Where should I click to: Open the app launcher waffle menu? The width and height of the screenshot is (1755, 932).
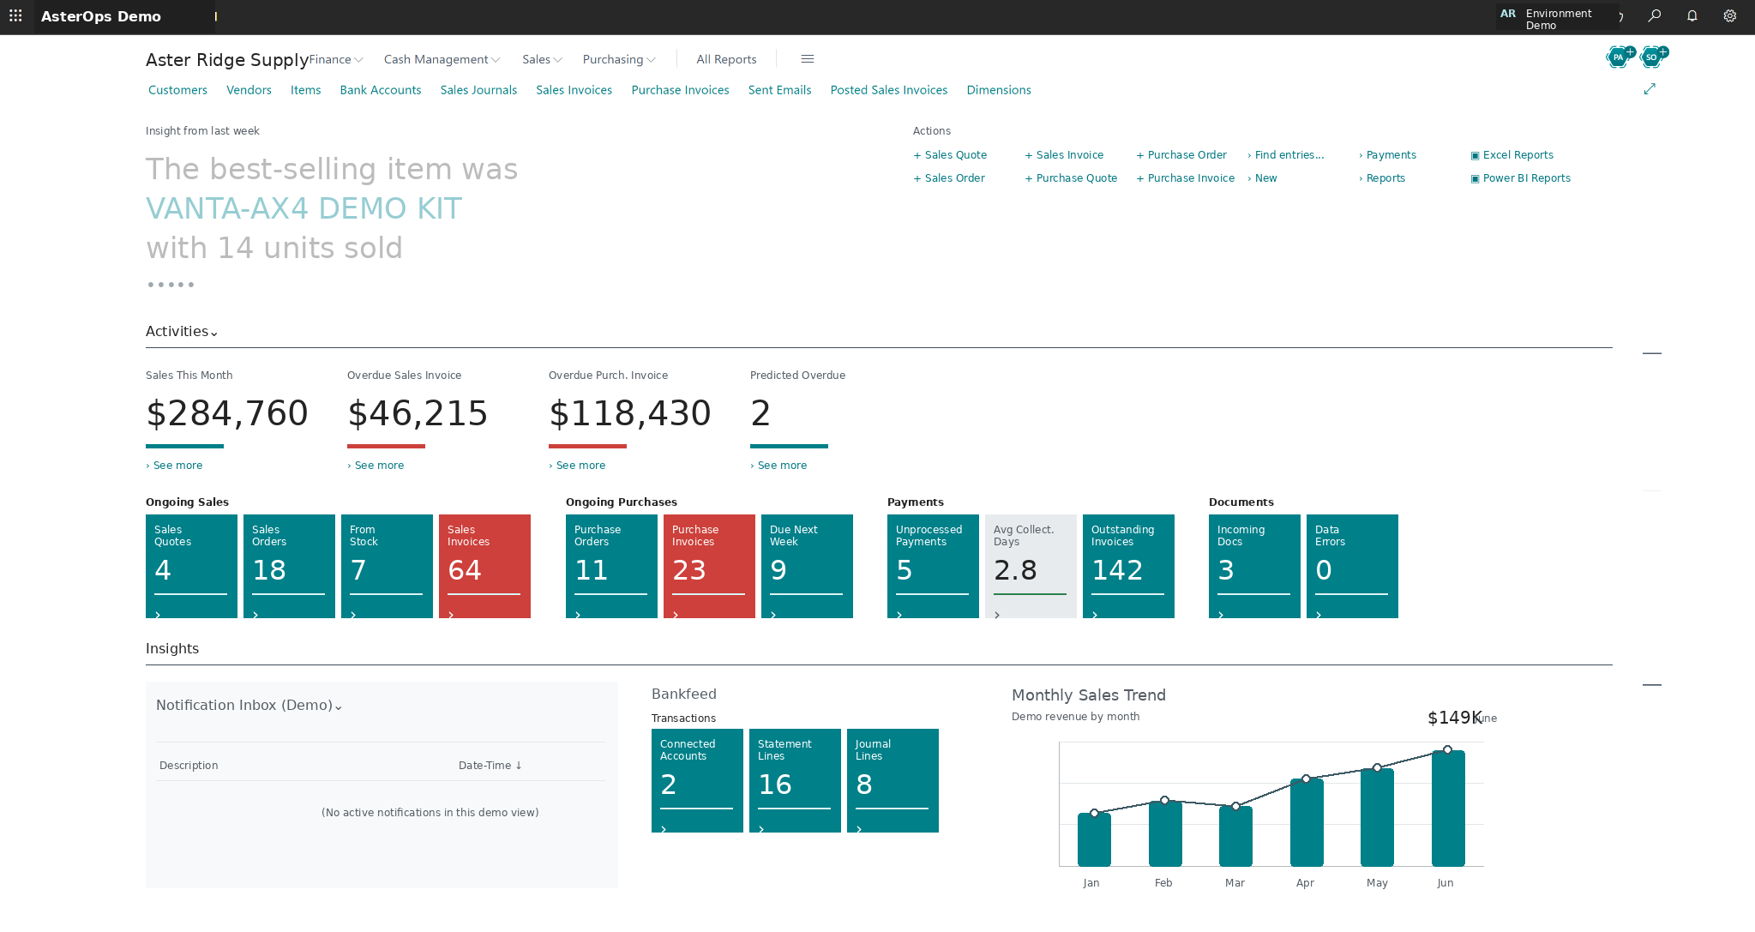coord(15,16)
